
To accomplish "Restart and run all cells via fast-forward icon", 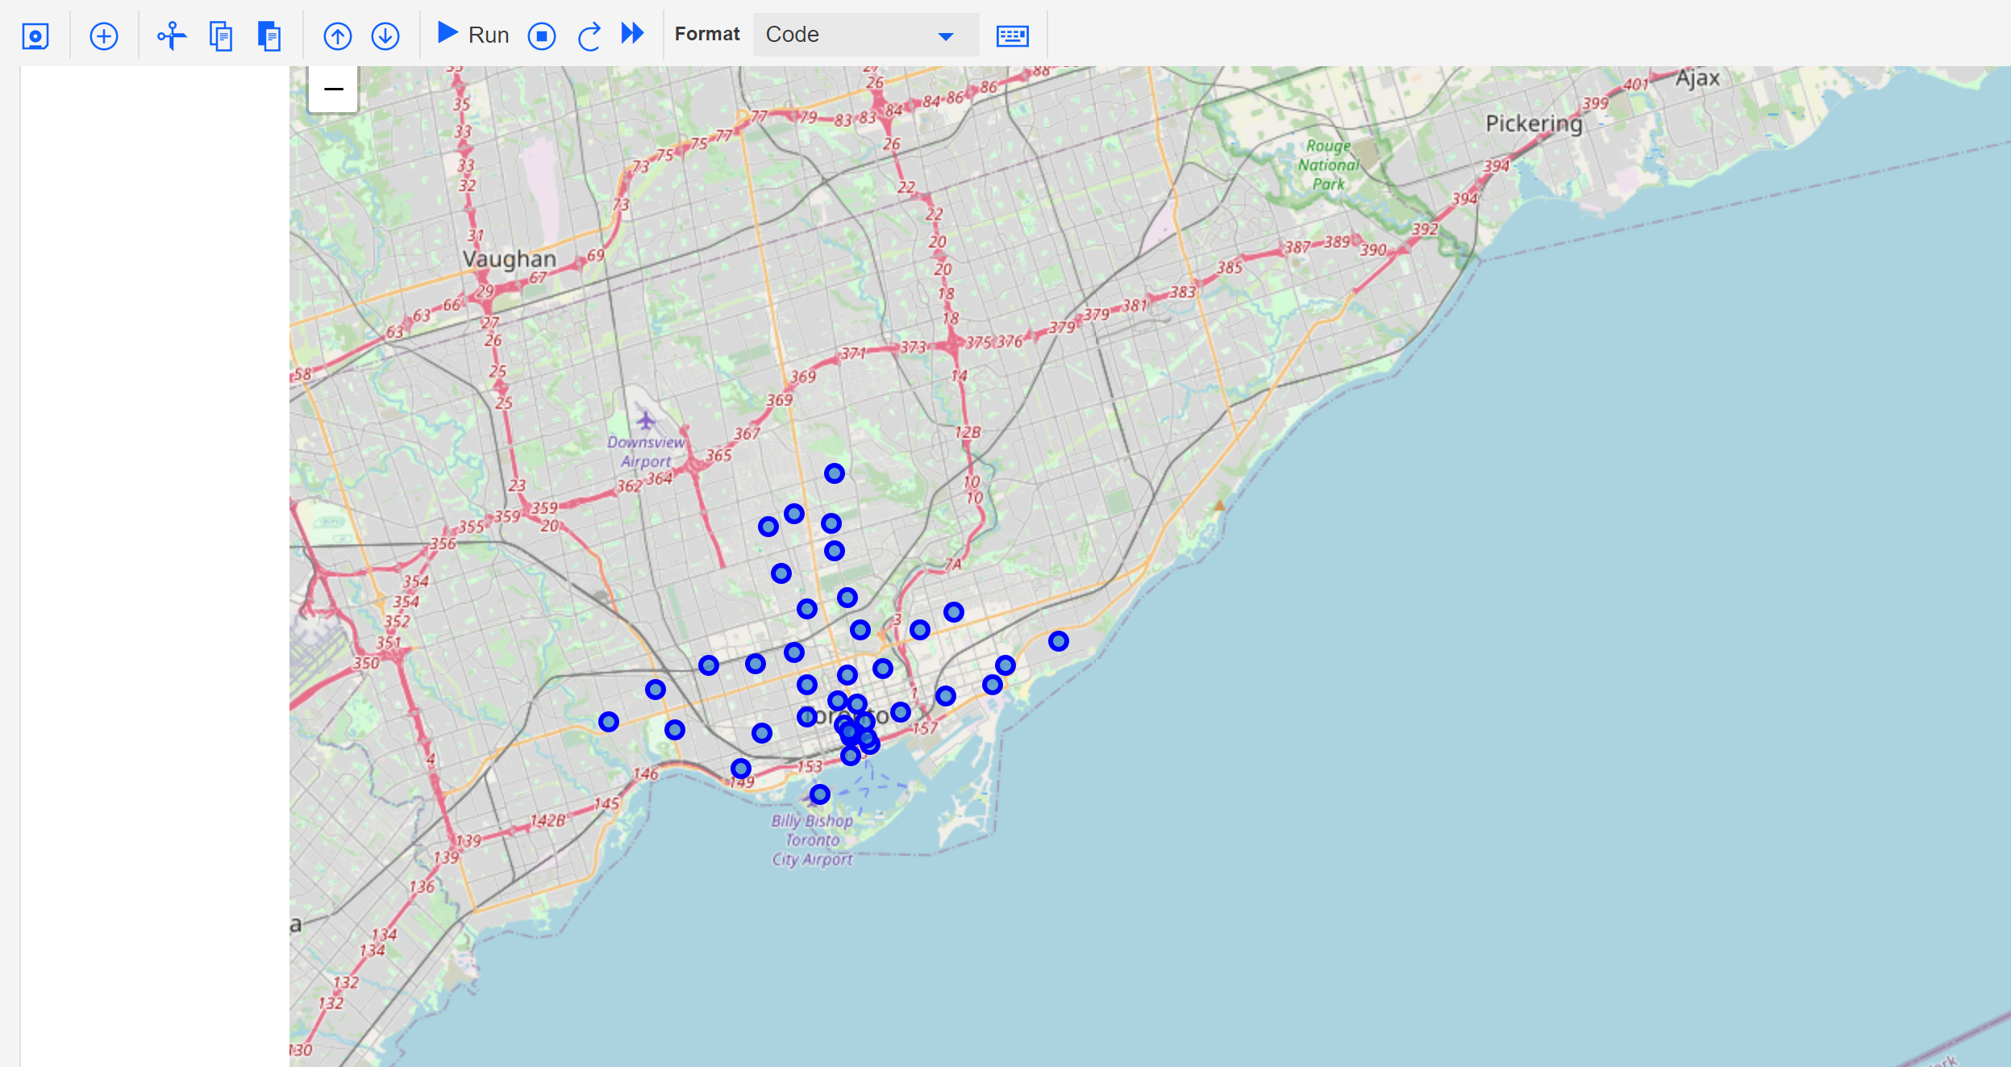I will (633, 34).
